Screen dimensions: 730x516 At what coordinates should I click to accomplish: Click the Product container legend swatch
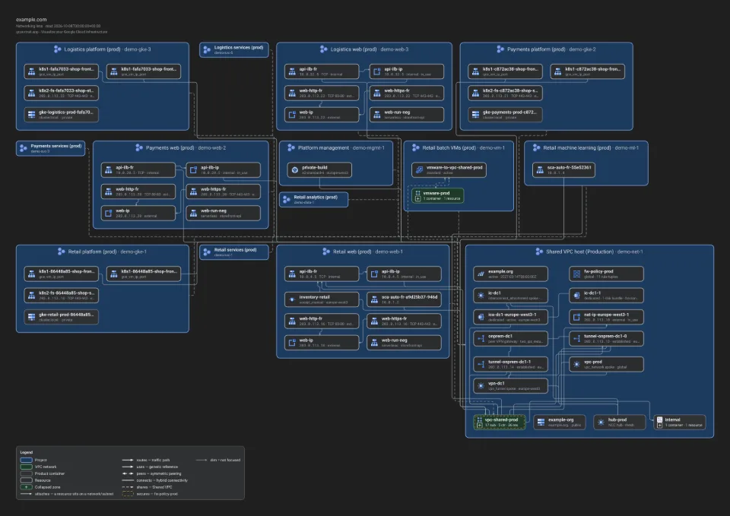(x=26, y=473)
